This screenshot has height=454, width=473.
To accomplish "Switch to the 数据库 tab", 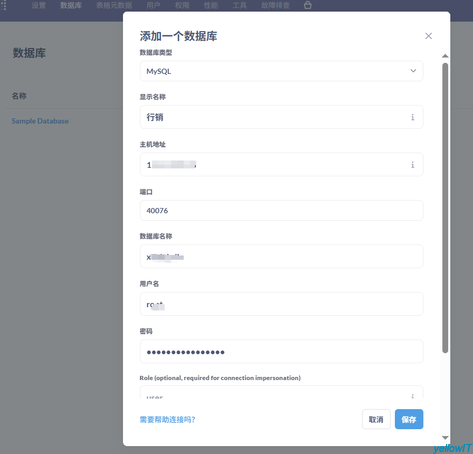I will (71, 6).
